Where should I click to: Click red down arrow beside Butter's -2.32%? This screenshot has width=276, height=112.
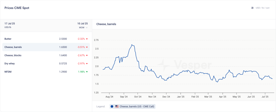(x=87, y=39)
